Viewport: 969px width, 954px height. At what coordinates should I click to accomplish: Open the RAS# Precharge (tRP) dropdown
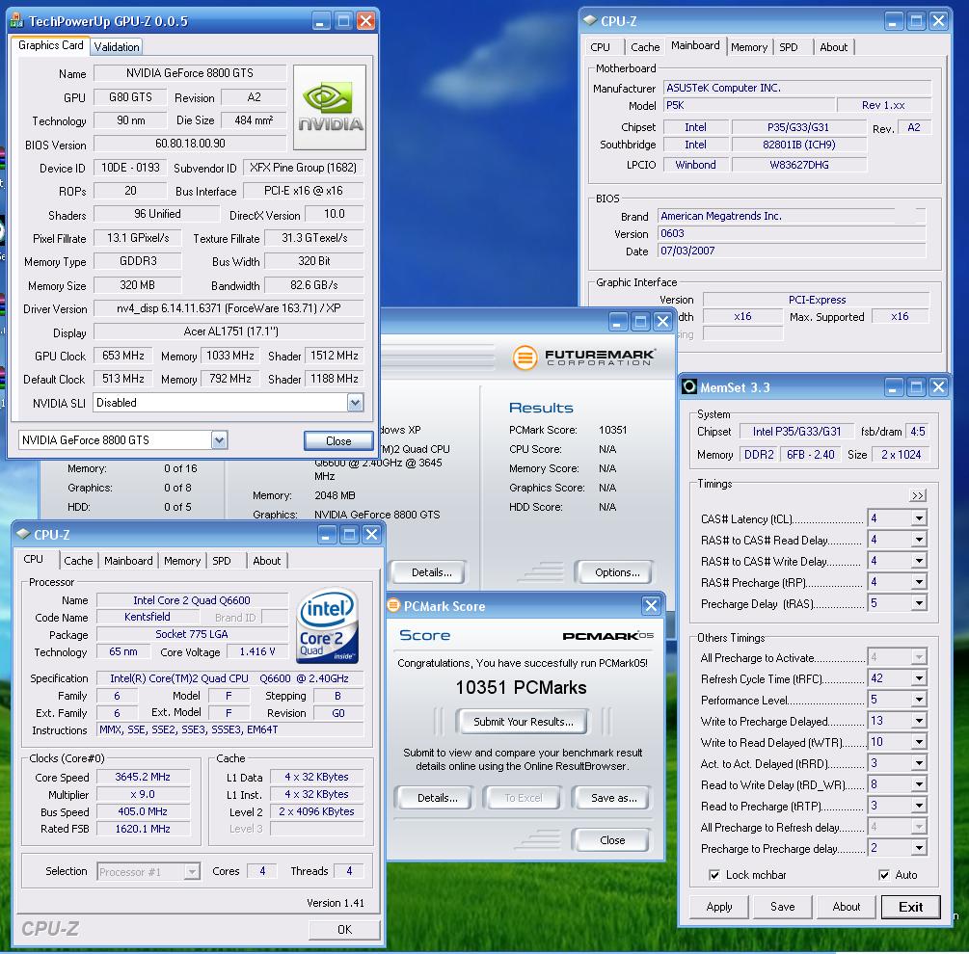[x=919, y=582]
